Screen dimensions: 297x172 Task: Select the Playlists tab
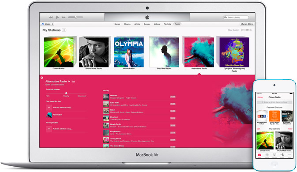pyautogui.click(x=167, y=24)
